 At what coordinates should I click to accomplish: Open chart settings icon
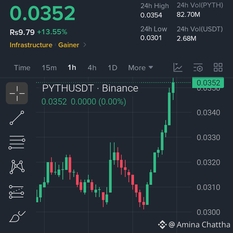[x=198, y=67]
